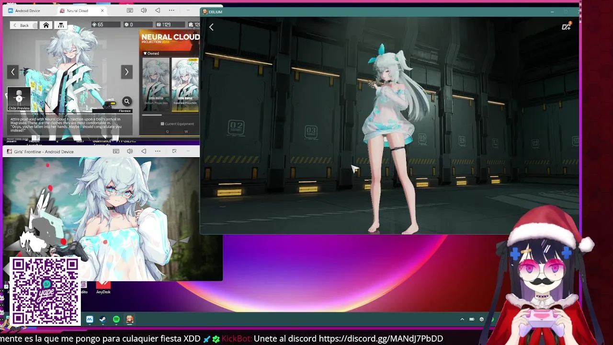Open the MuMu player taskbar icon

tap(90, 319)
